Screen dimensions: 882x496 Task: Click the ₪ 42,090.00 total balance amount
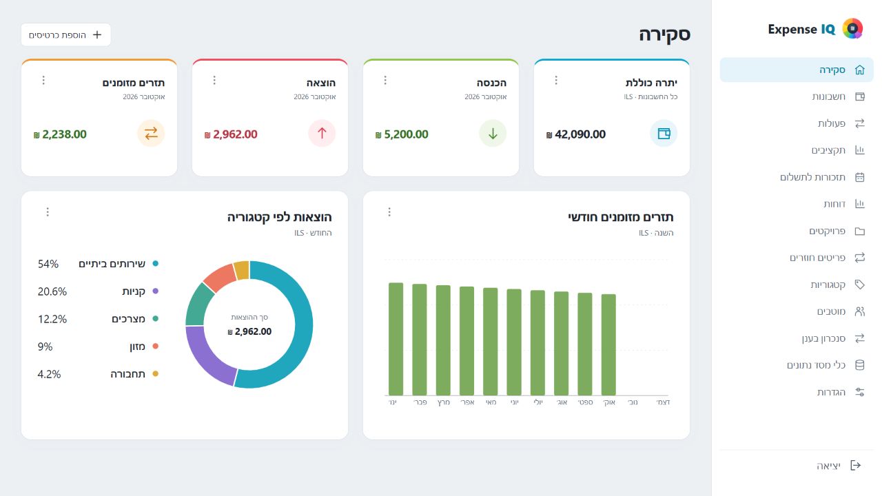coord(576,134)
